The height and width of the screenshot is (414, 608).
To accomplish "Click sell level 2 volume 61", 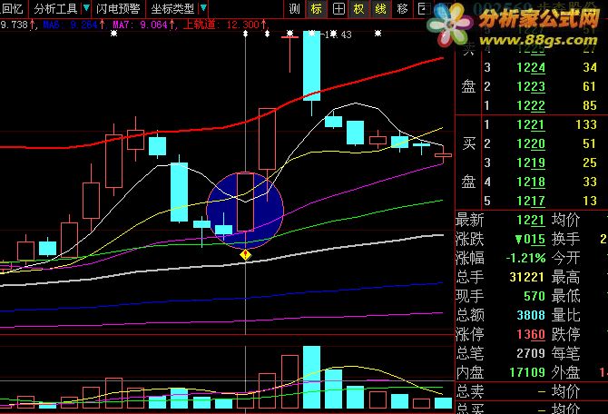I will pos(589,86).
